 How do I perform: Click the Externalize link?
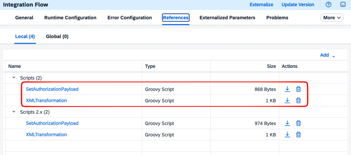coord(261,5)
